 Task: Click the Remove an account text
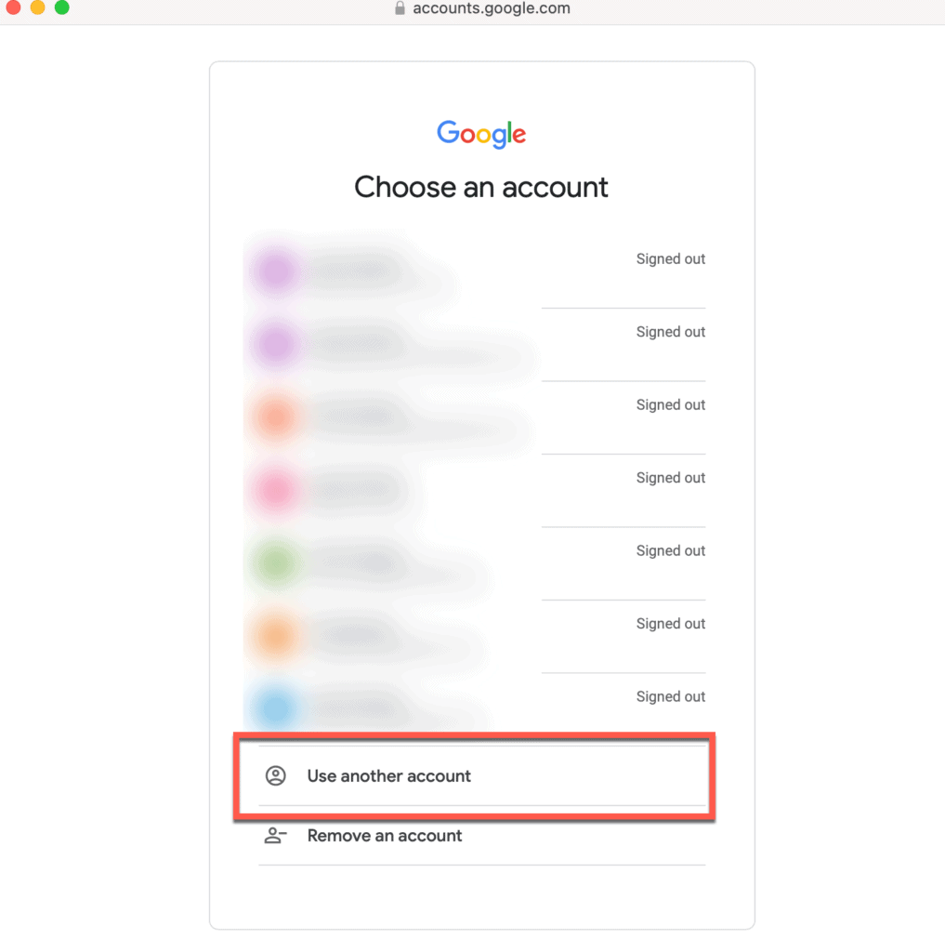tap(385, 836)
